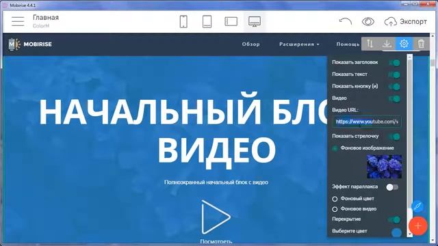Click the Главная page title
The height and width of the screenshot is (246, 438).
[x=46, y=18]
